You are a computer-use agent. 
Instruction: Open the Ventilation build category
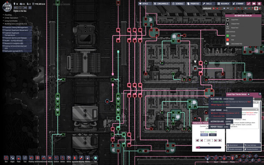tap(37, 158)
